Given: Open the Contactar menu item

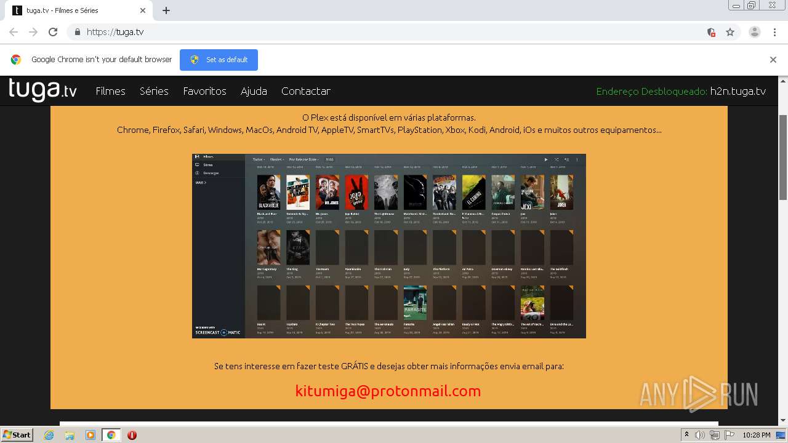Looking at the screenshot, I should tap(306, 91).
